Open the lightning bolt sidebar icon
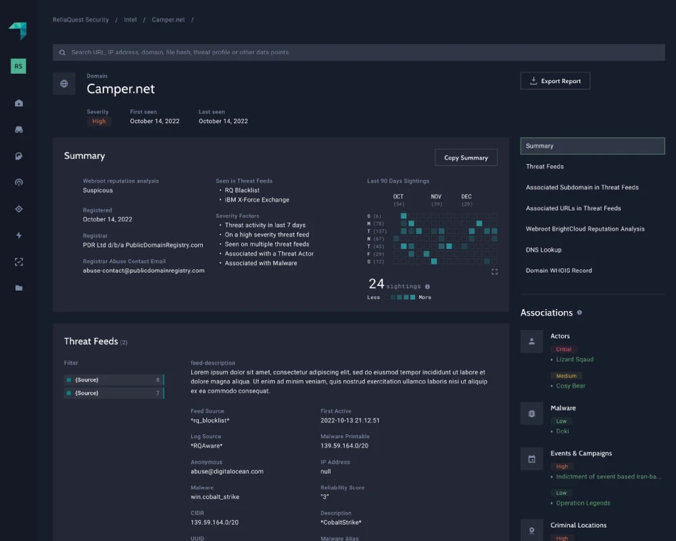This screenshot has height=541, width=676. click(x=19, y=235)
